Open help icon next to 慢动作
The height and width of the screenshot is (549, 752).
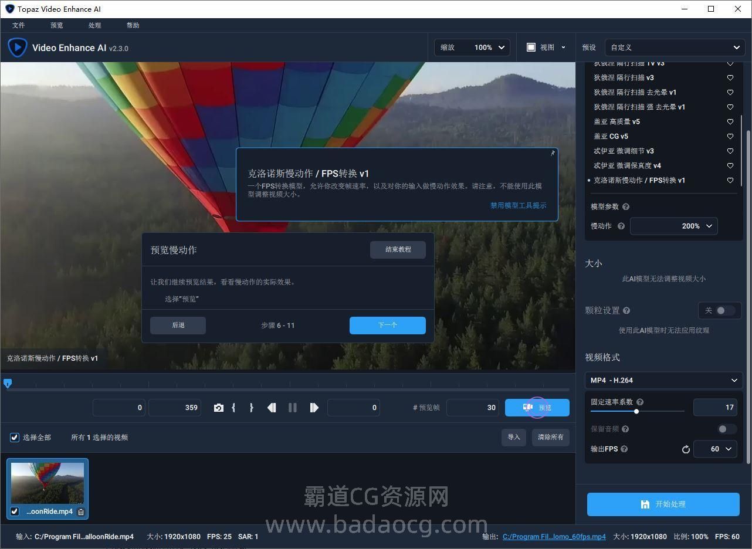click(x=621, y=226)
